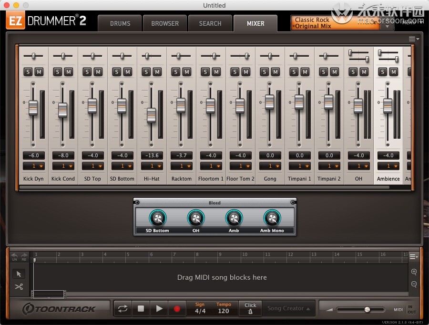Solo the SD Top channel
Screen dimensions: 429x325
pos(87,72)
